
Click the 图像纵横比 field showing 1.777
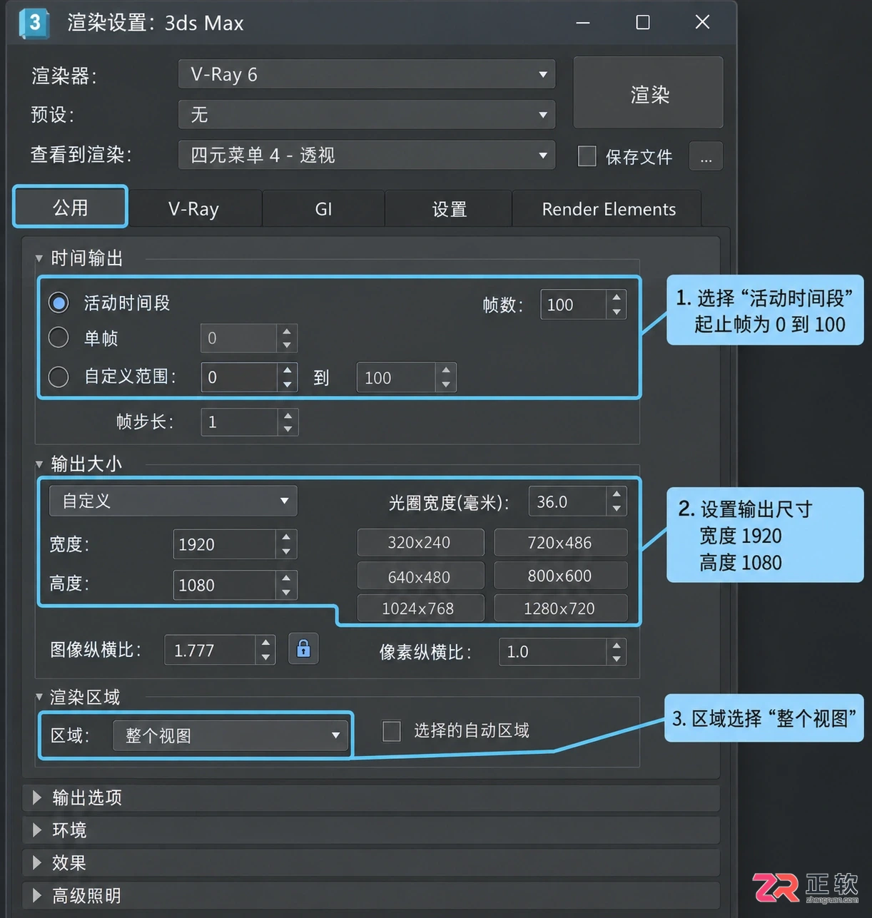[x=210, y=650]
